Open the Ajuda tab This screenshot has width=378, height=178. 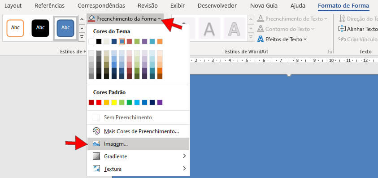pos(298,5)
